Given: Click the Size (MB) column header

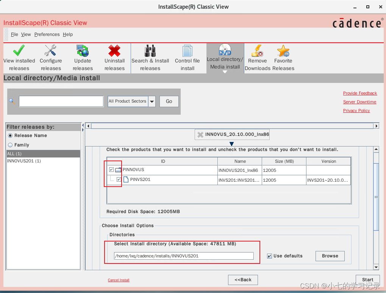Looking at the screenshot, I should click(x=284, y=161).
